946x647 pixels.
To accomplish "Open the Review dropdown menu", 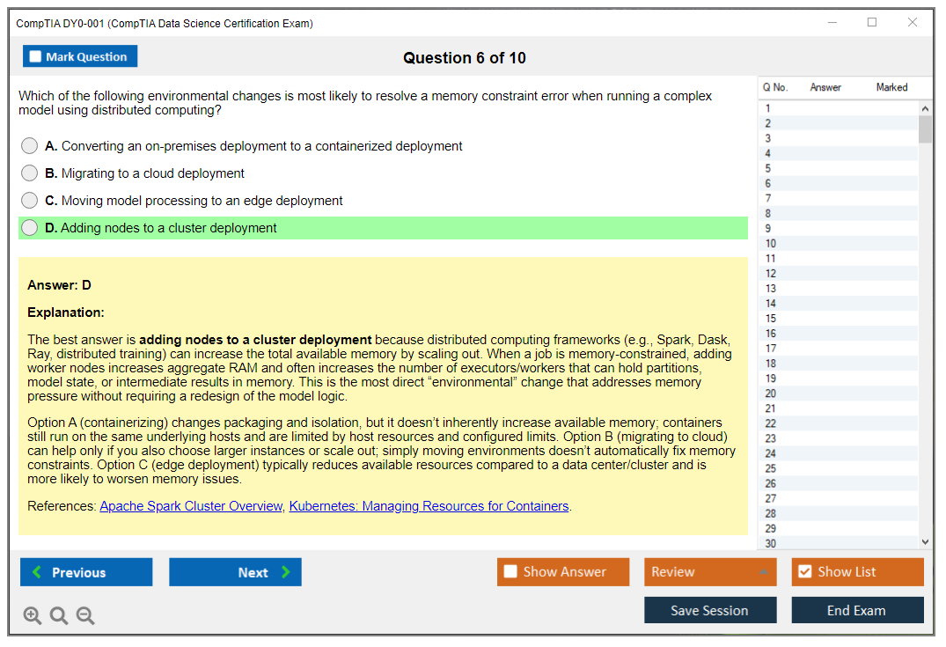I will click(710, 572).
